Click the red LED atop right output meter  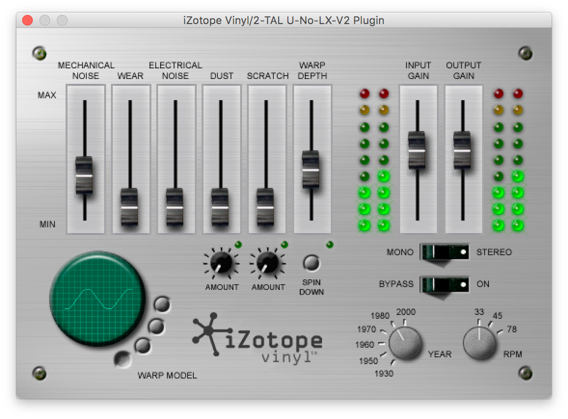pyautogui.click(x=518, y=94)
